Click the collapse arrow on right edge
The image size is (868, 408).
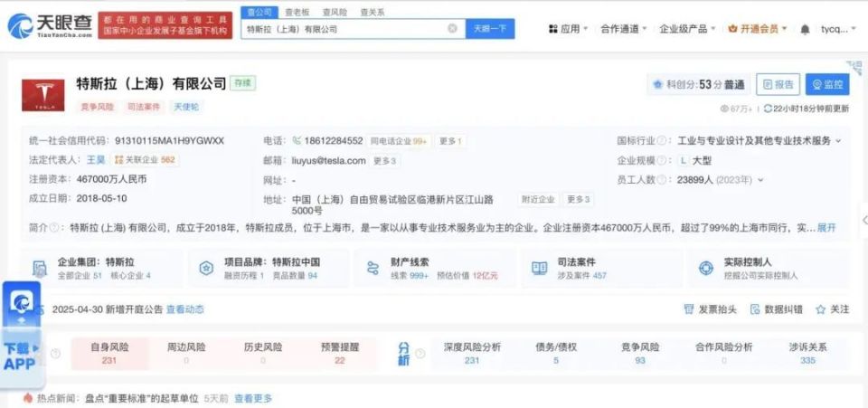point(864,220)
